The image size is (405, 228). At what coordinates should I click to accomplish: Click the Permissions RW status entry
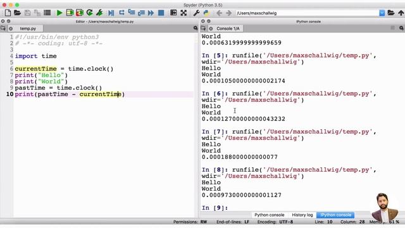[x=190, y=222]
